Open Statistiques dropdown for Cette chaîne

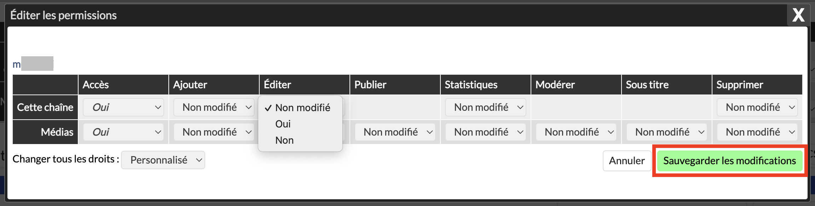click(485, 107)
